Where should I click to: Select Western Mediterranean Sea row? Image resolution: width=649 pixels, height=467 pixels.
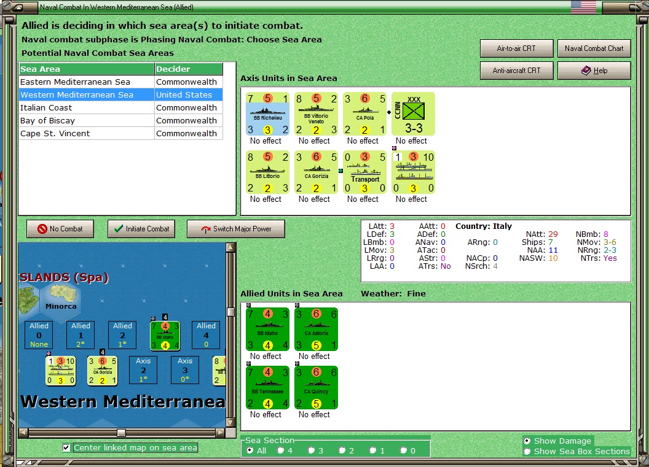point(121,95)
